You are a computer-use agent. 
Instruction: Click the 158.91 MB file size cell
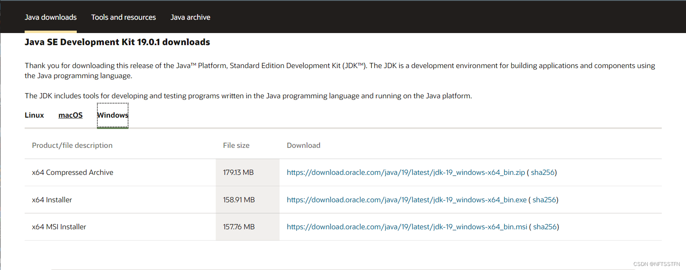pyautogui.click(x=247, y=200)
